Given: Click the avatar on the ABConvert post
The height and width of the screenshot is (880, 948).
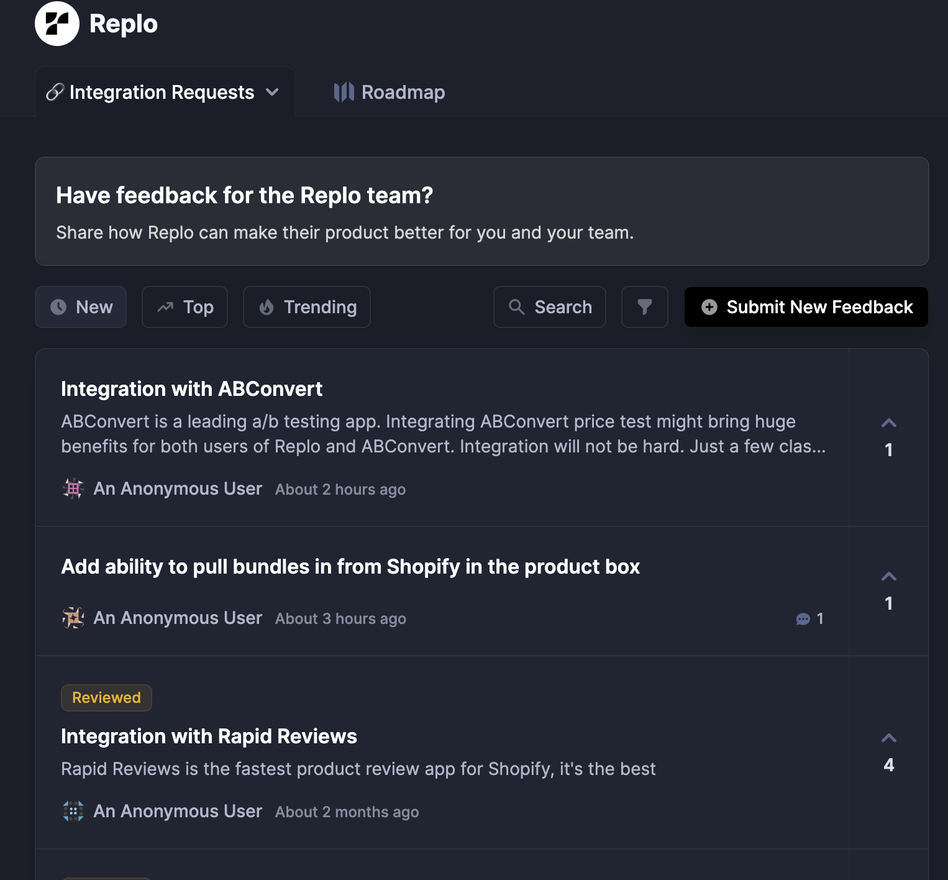Looking at the screenshot, I should [x=73, y=489].
